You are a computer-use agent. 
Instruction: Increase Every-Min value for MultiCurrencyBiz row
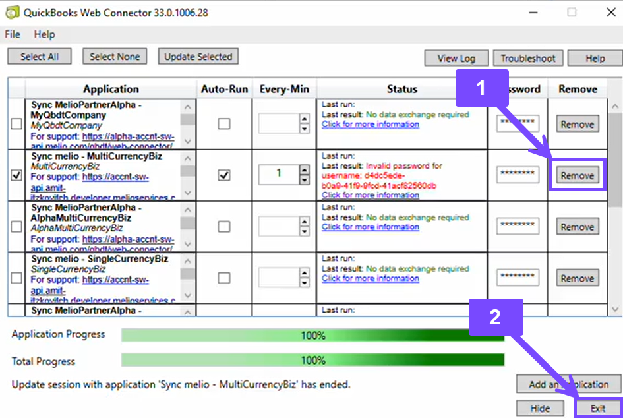(304, 170)
